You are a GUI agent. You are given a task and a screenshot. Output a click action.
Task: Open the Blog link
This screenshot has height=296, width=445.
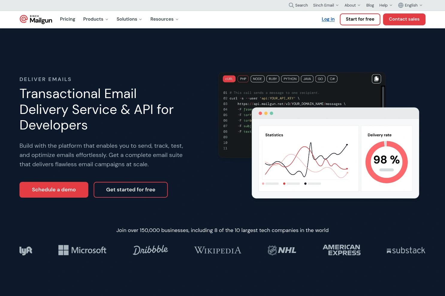(370, 5)
